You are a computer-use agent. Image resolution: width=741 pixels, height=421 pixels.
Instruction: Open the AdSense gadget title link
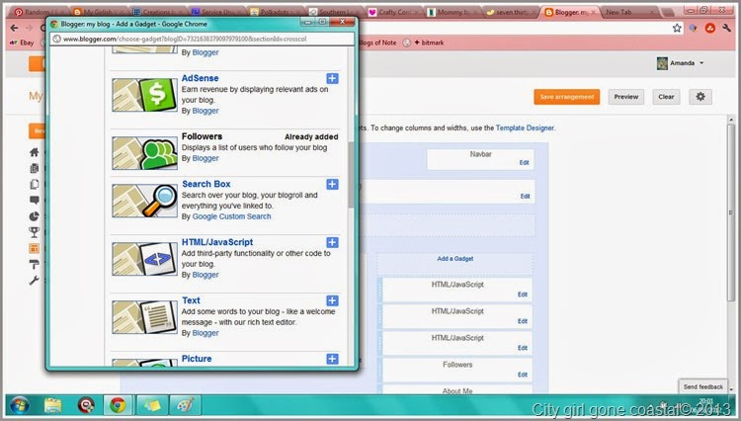pyautogui.click(x=200, y=78)
